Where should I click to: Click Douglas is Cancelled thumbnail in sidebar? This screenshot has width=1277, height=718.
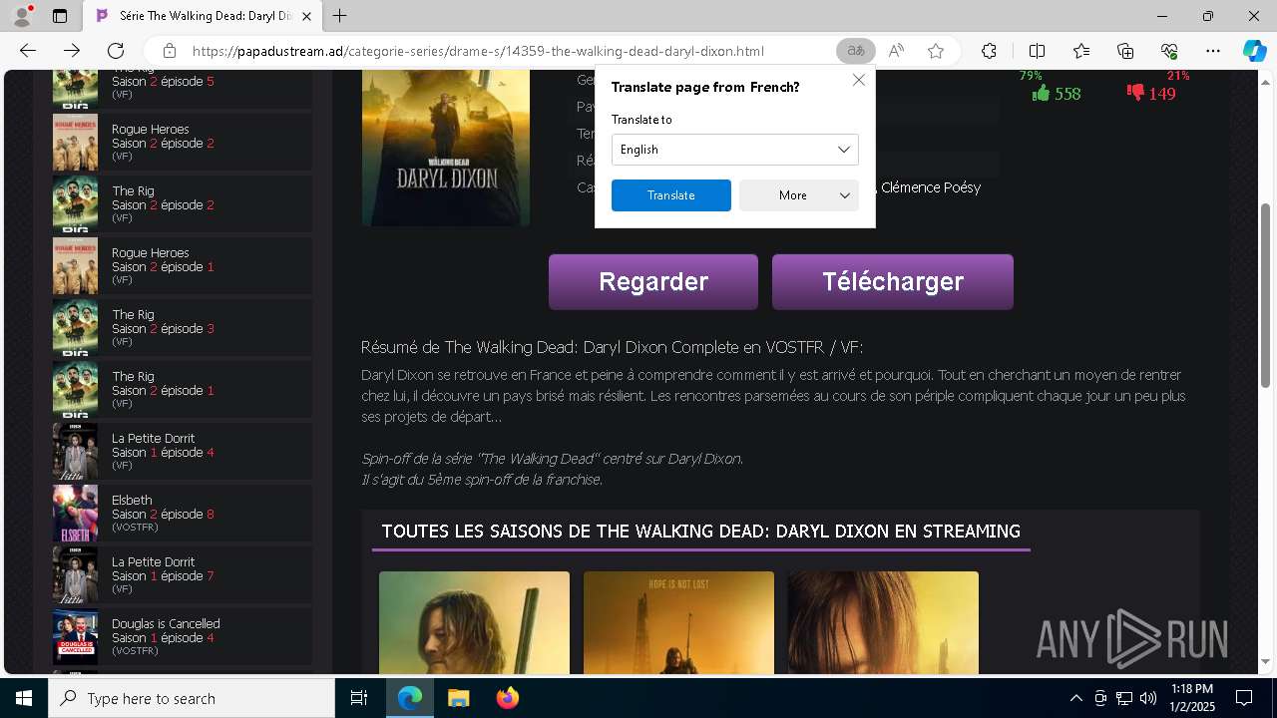(x=75, y=637)
